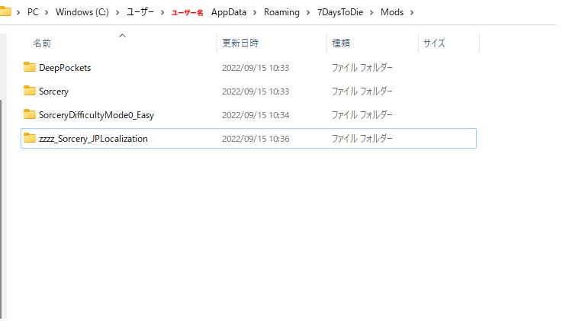Click the Sorcery folder icon

[x=30, y=91]
